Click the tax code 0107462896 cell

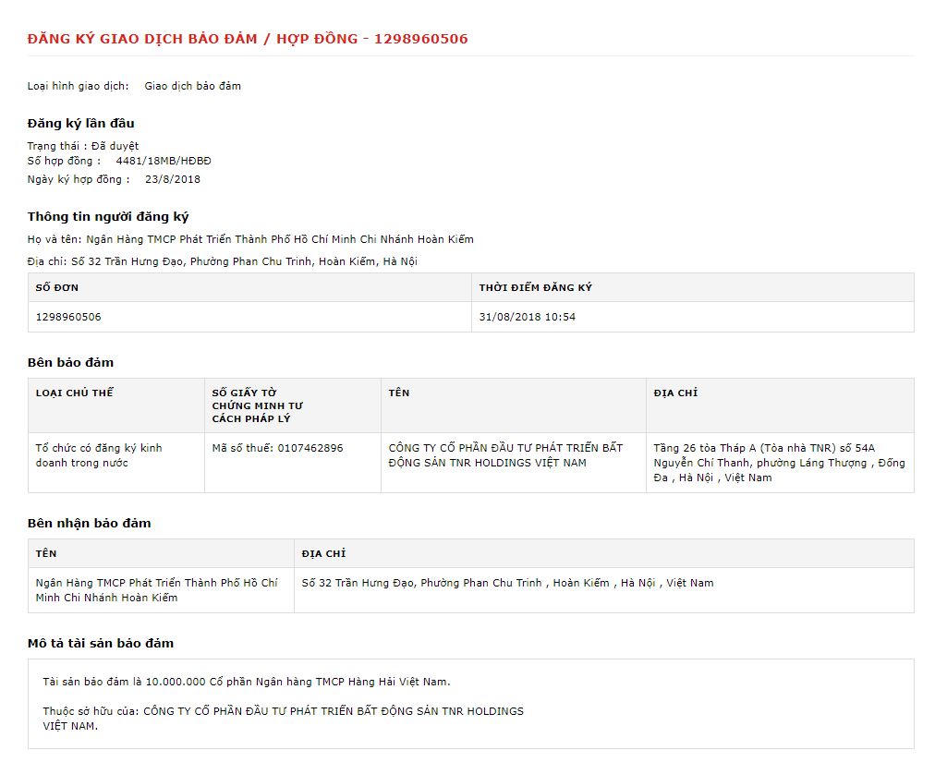tap(277, 448)
